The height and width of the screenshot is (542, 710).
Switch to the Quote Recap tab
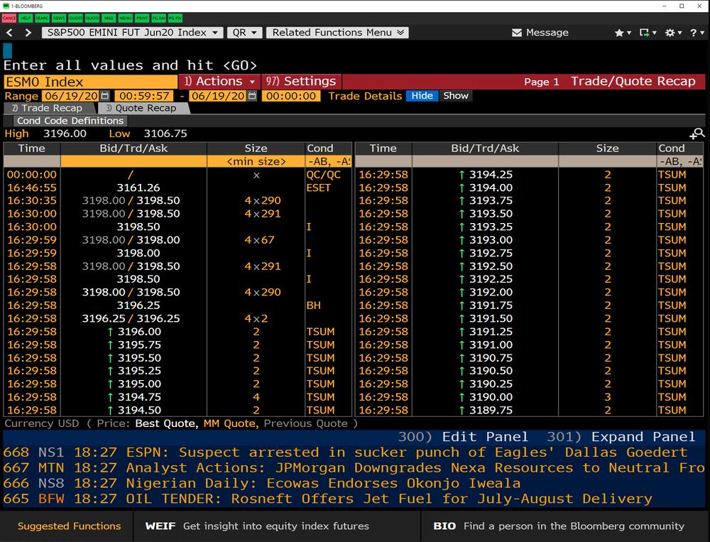[144, 108]
